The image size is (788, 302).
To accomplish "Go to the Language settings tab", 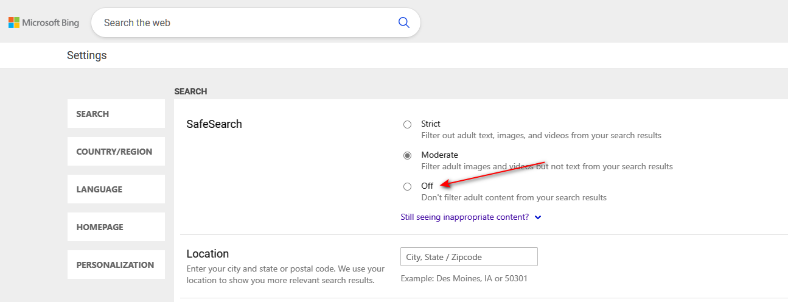I will click(116, 189).
